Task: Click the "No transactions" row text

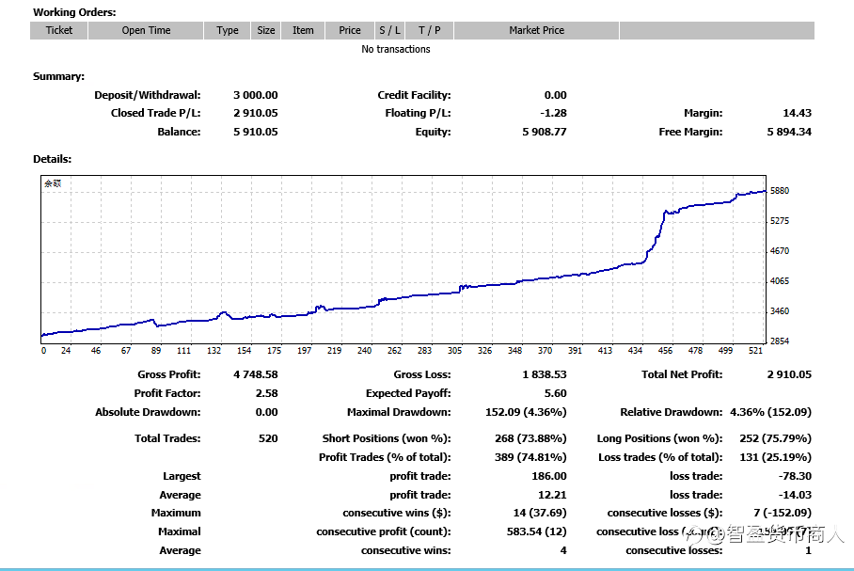Action: click(396, 49)
